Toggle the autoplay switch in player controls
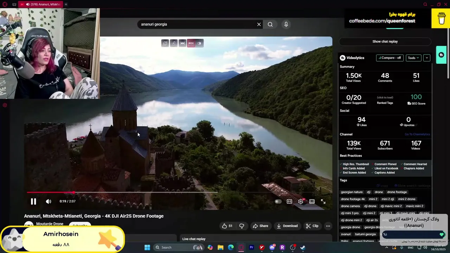This screenshot has width=450, height=253. 278,201
